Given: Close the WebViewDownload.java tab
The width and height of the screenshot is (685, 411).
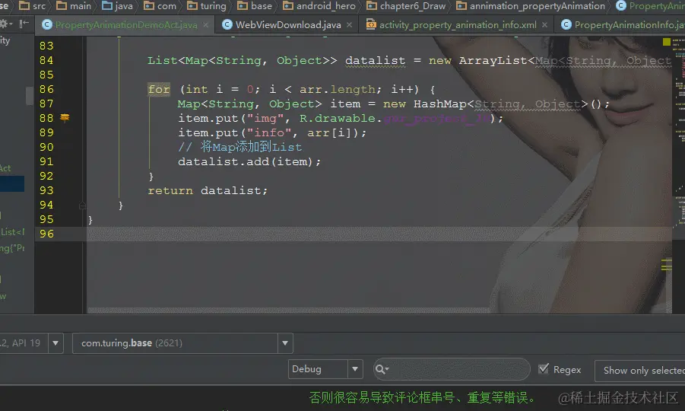Looking at the screenshot, I should tap(349, 25).
